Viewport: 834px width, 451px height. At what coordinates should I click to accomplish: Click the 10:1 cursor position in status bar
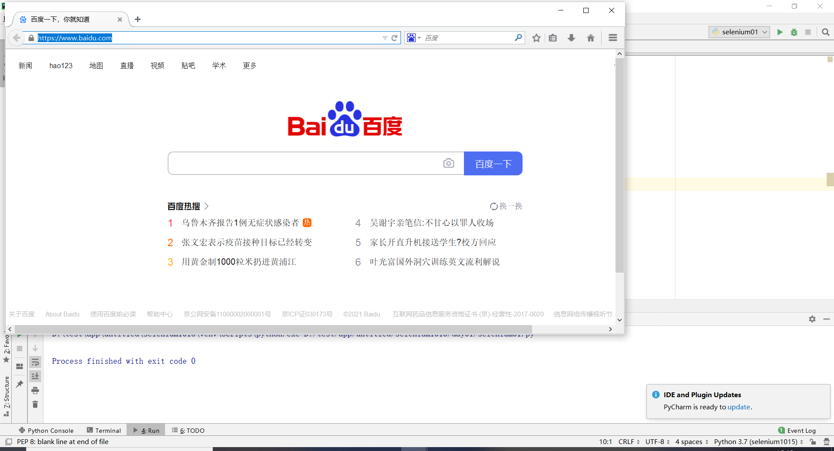click(x=605, y=442)
